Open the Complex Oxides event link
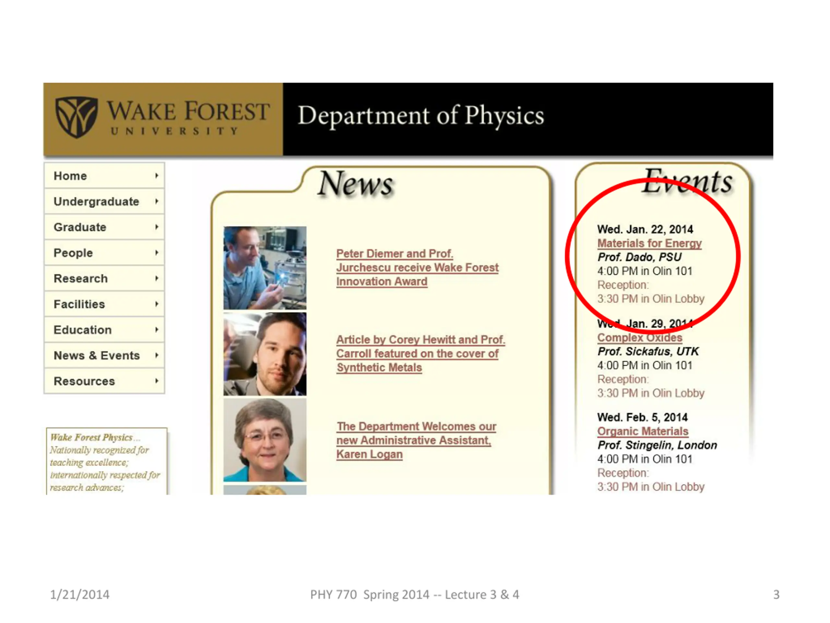Viewport: 830px width, 623px height. (x=639, y=337)
